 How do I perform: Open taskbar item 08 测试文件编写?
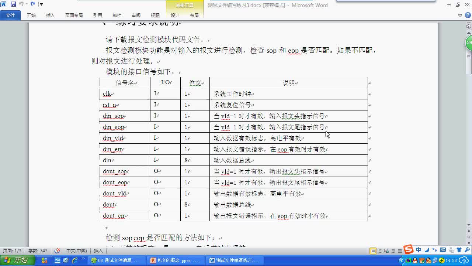coord(117,260)
